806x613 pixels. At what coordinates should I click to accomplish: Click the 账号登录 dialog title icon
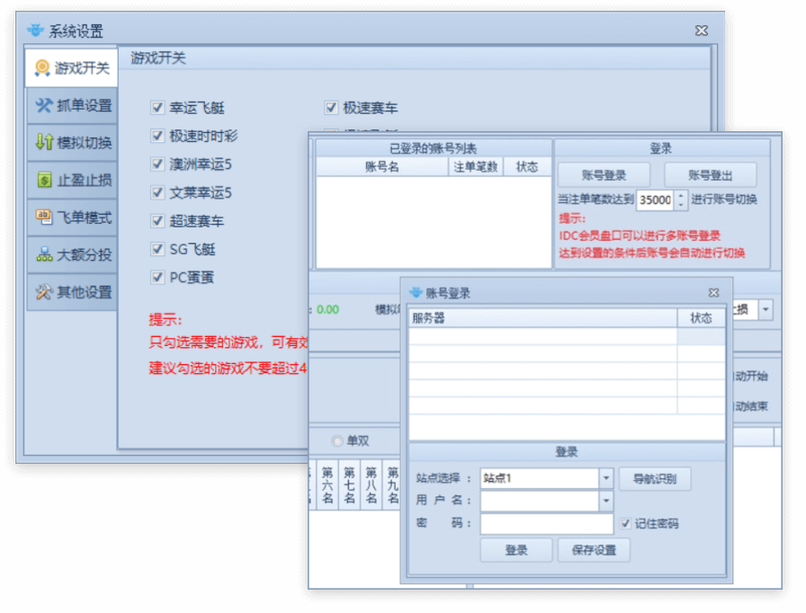click(x=416, y=293)
